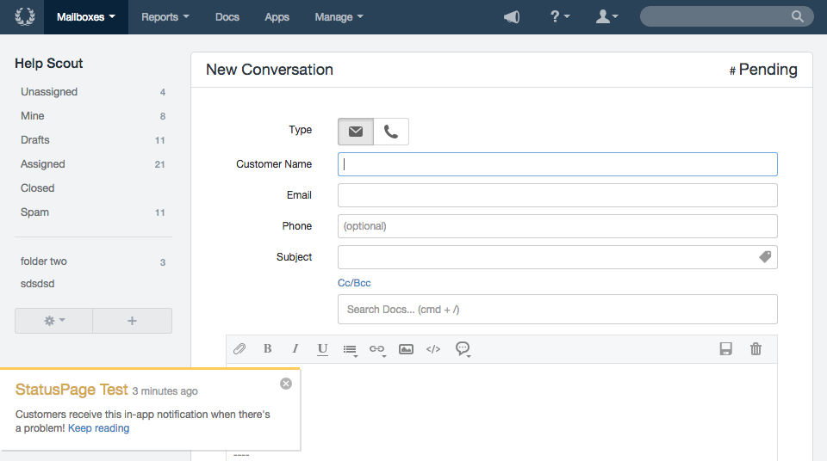
Task: Open the Reports dropdown menu
Action: pyautogui.click(x=165, y=17)
